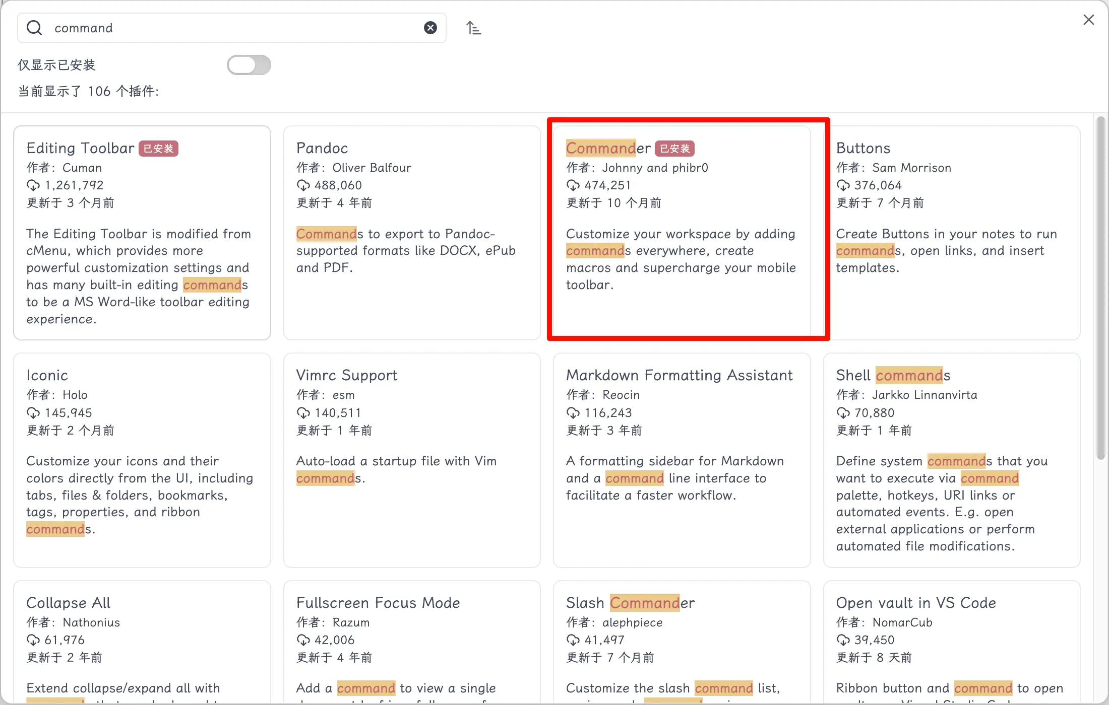Viewport: 1109px width, 705px height.
Task: Click the Collapse All plugin title
Action: (x=69, y=603)
